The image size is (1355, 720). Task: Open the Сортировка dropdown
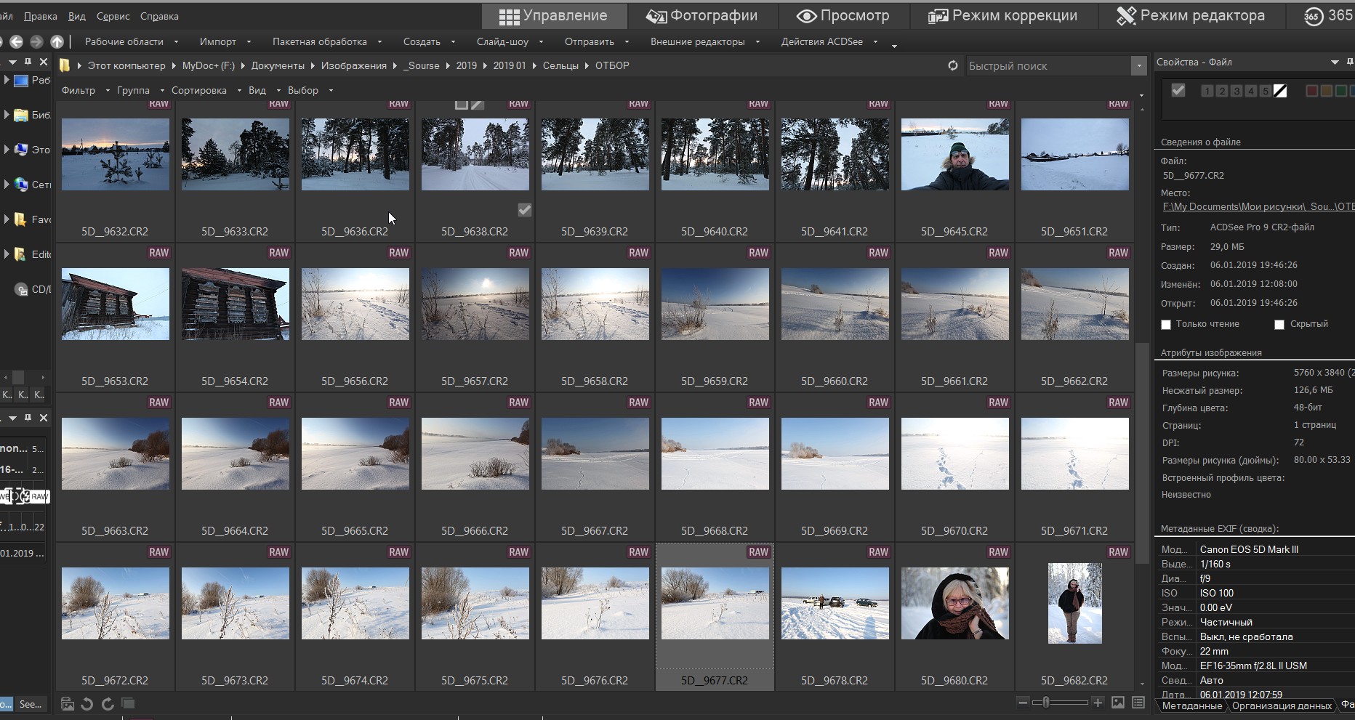206,91
